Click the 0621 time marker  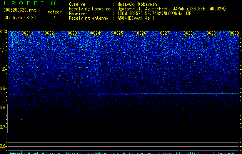pyautogui.click(x=26, y=33)
